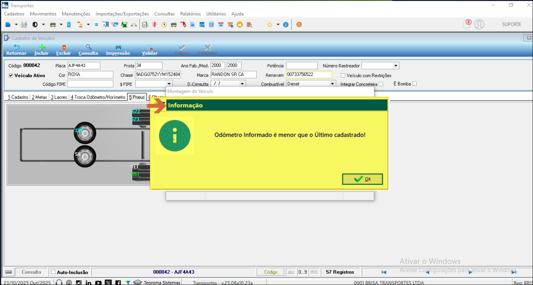Click into the Renavam input field
Image resolution: width=533 pixels, height=285 pixels.
coord(308,75)
